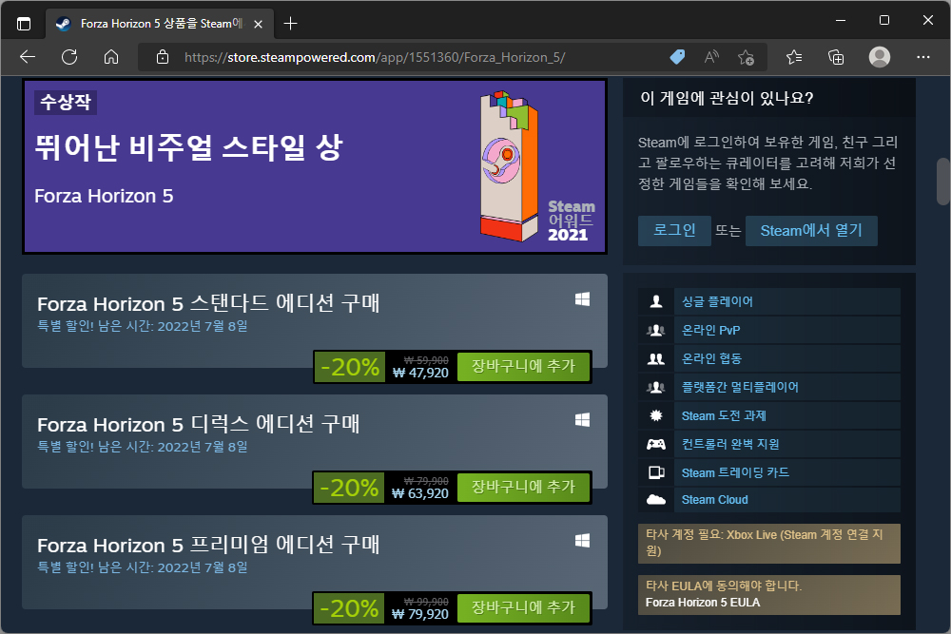Image resolution: width=951 pixels, height=634 pixels.
Task: Click the ₩ 79,920 discounted price
Action: pos(420,614)
